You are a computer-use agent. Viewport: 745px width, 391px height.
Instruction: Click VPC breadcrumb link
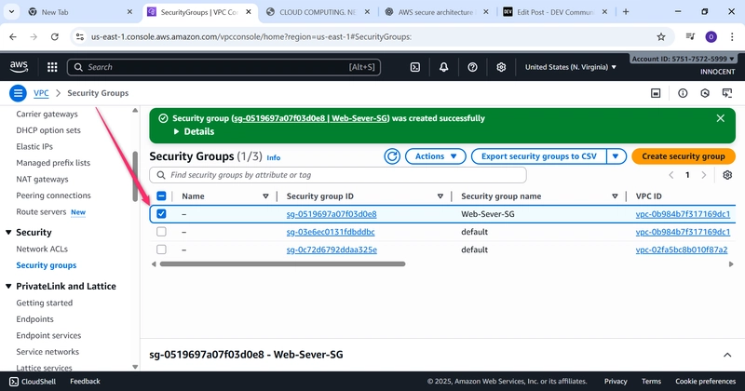pos(41,93)
